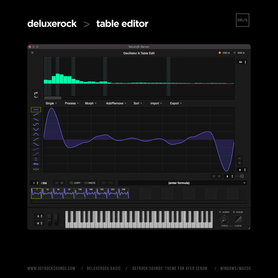Select the S-curve rising shape tool

pos(36,139)
